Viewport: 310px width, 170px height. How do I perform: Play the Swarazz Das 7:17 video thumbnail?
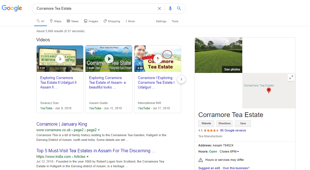pos(60,59)
